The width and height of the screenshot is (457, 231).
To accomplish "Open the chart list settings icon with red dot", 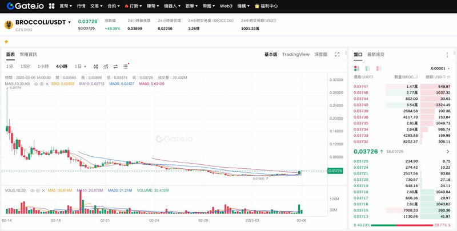I will 125,66.
